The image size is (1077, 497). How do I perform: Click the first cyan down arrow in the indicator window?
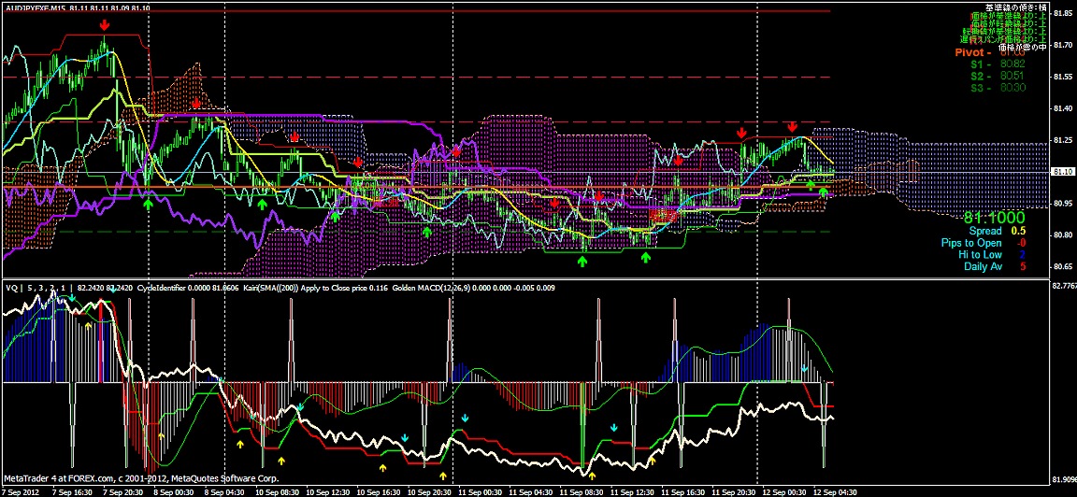point(70,296)
